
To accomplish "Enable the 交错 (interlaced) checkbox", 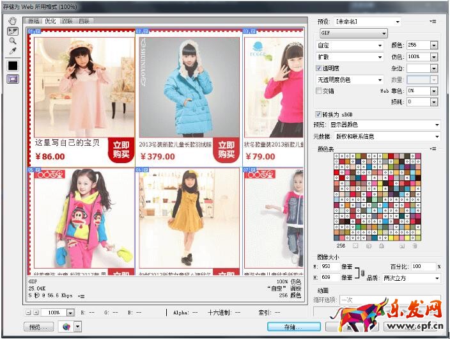I will (320, 91).
